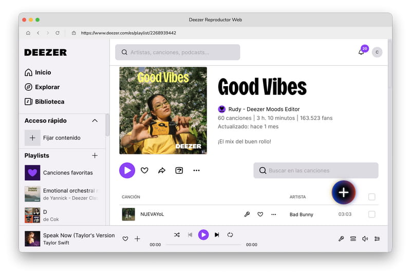Click the Good Vibes playlist cover image
Screen dimensions: 411x277
coord(163,110)
